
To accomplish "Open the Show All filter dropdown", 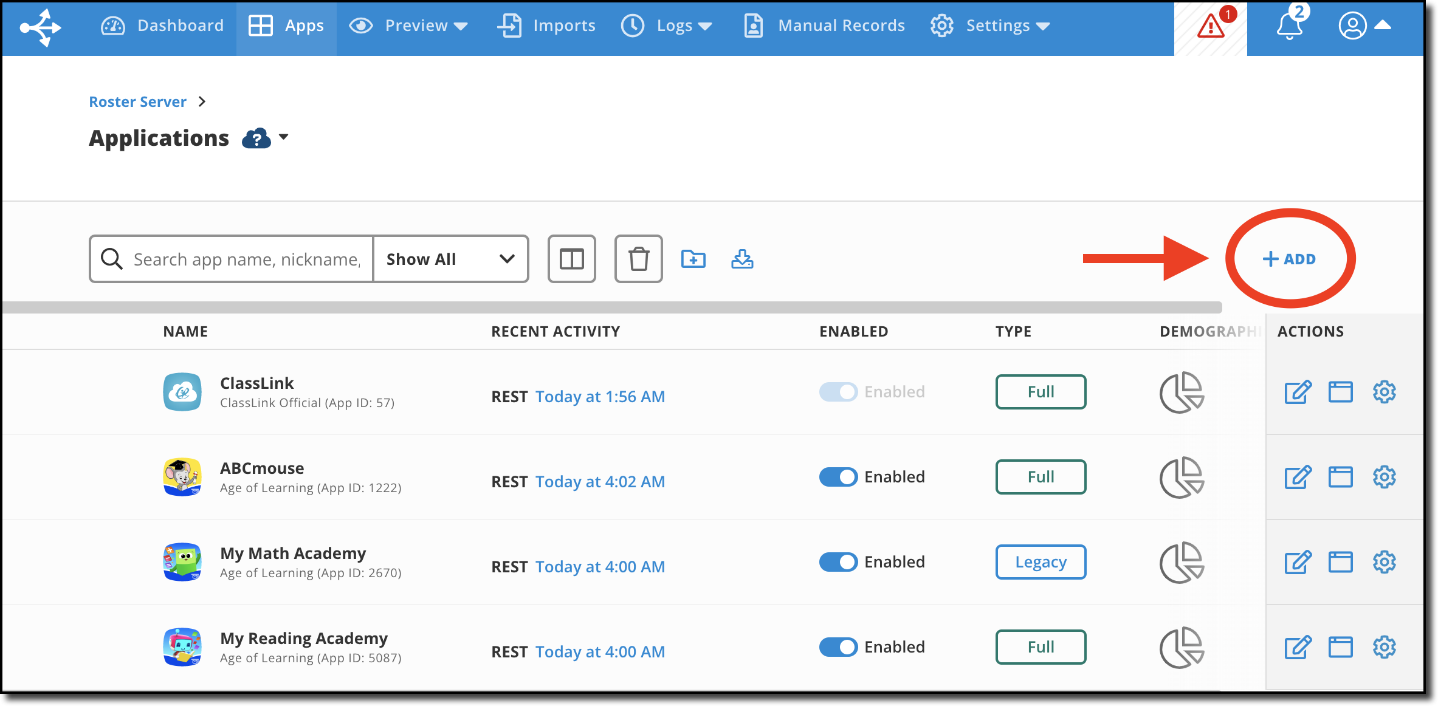I will click(x=450, y=259).
